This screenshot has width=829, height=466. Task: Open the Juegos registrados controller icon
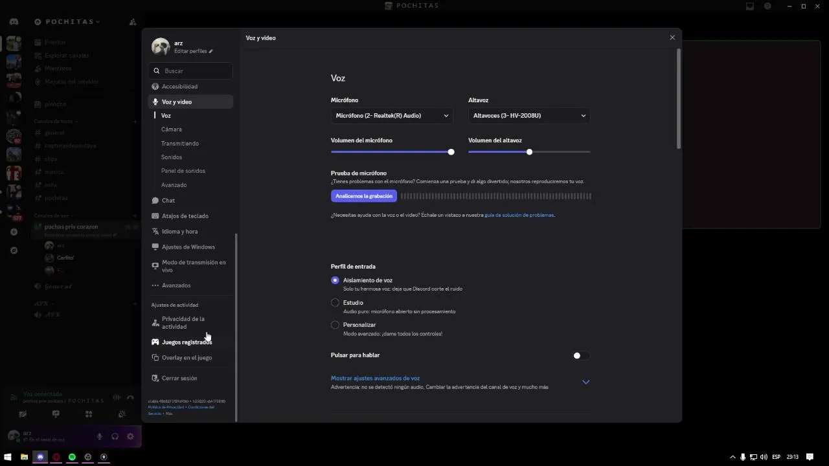click(x=155, y=342)
